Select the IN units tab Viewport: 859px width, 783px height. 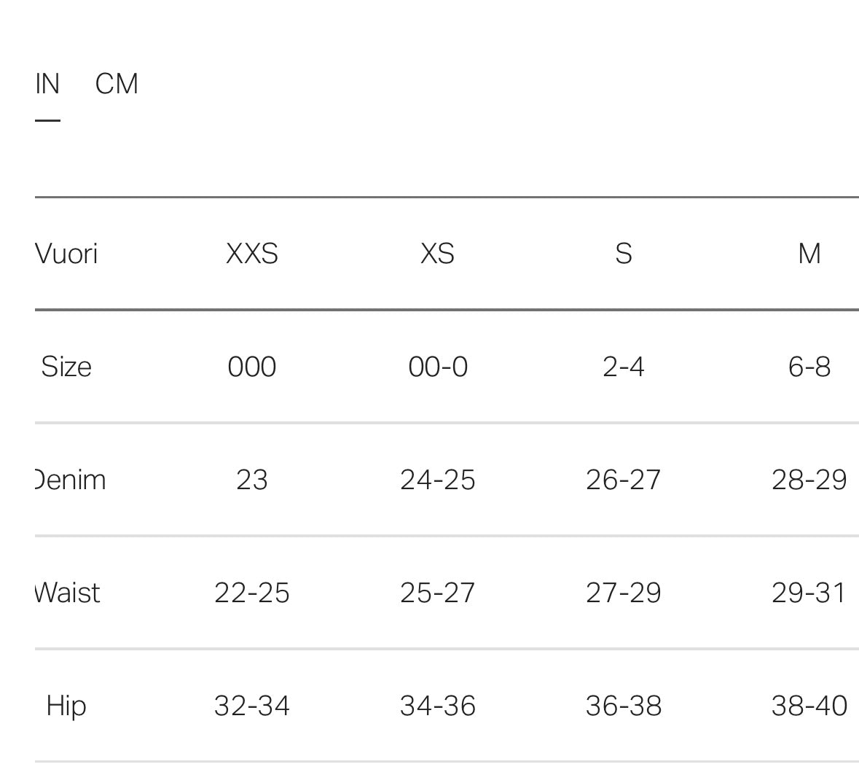click(x=47, y=84)
